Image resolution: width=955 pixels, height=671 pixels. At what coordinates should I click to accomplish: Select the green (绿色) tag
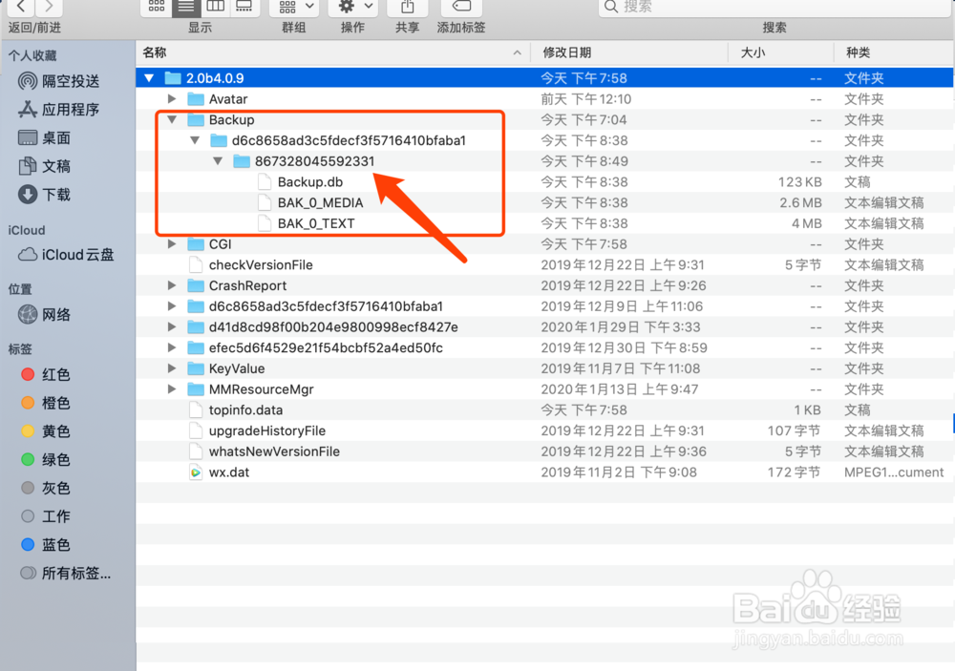pyautogui.click(x=46, y=460)
